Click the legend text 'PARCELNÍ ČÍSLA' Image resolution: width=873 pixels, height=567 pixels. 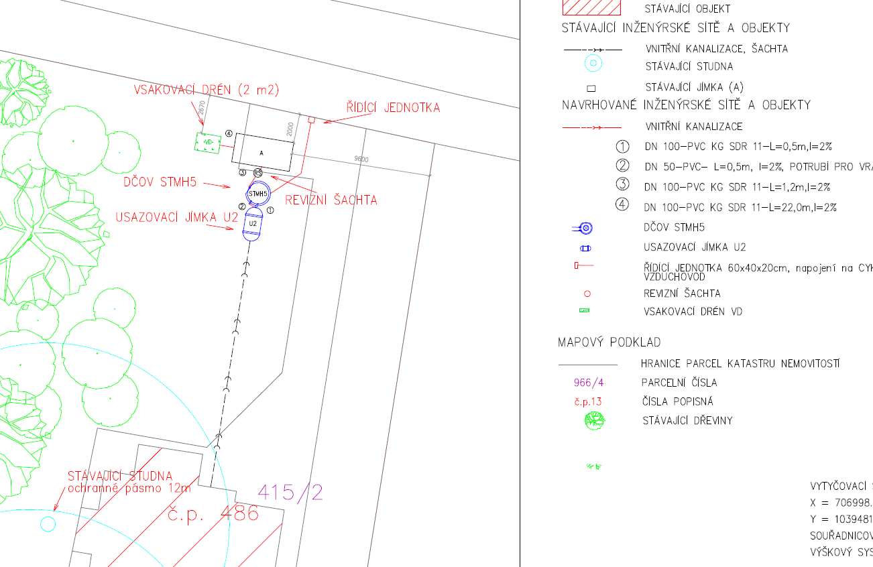coord(679,383)
